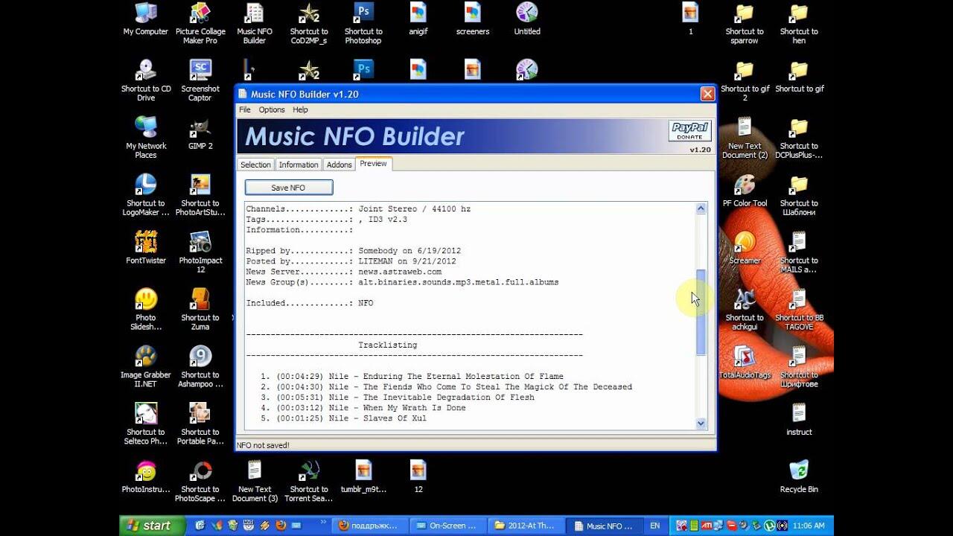Open Picture Collage Maker Pro icon

pos(200,14)
